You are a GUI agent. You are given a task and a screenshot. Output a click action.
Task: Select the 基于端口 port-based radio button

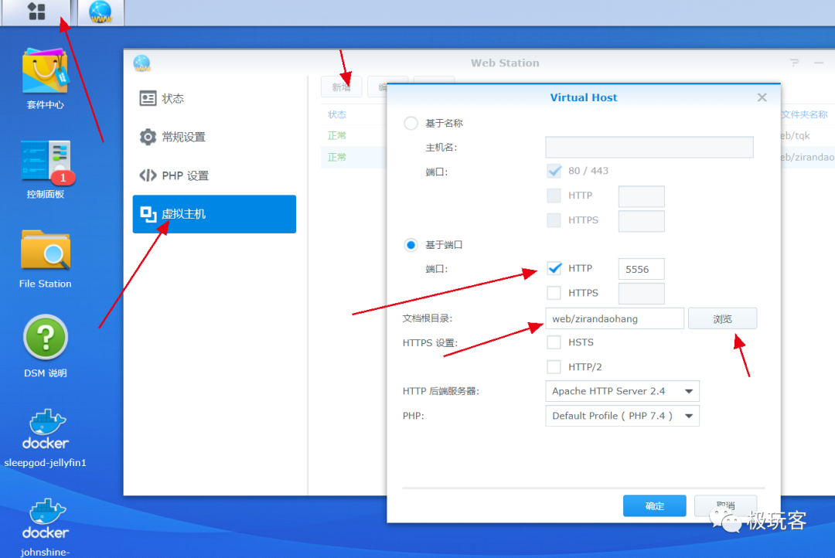[411, 245]
